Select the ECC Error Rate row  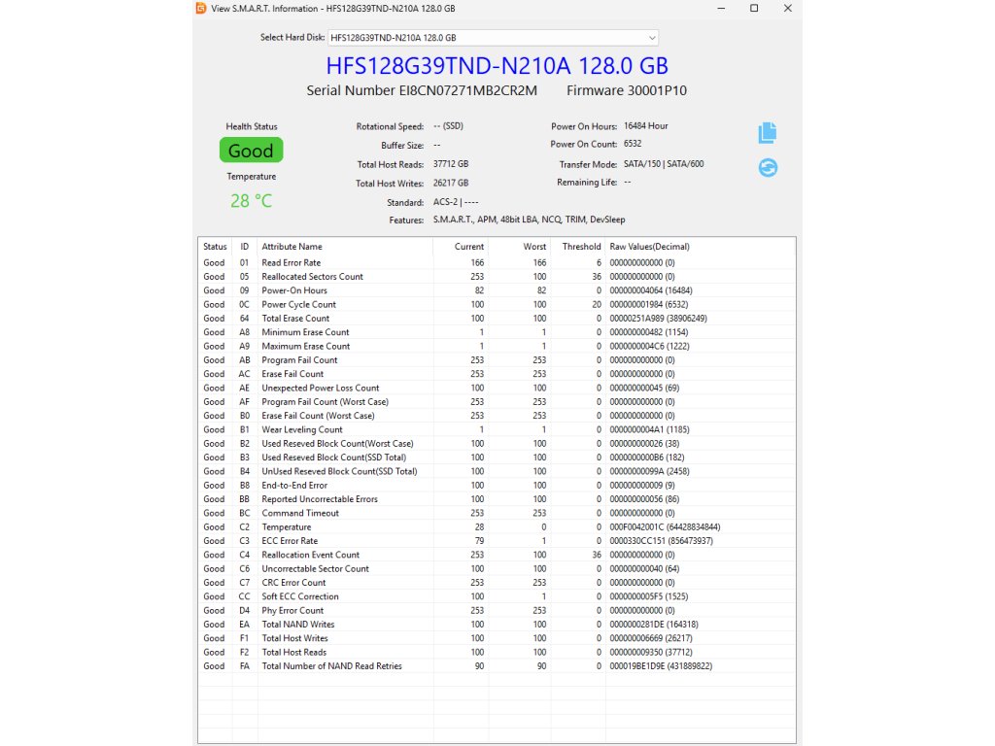click(290, 541)
